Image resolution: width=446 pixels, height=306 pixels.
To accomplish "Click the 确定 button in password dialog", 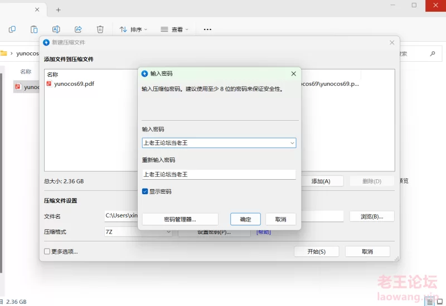I will coord(245,219).
